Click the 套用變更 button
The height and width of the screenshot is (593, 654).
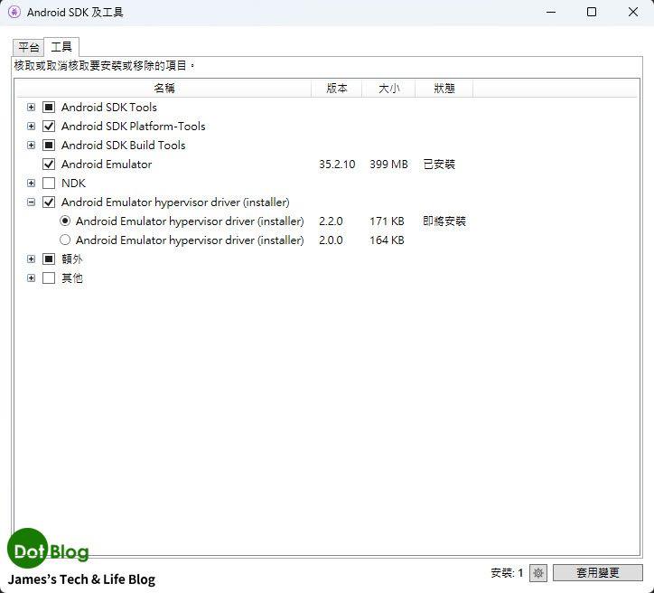[598, 572]
